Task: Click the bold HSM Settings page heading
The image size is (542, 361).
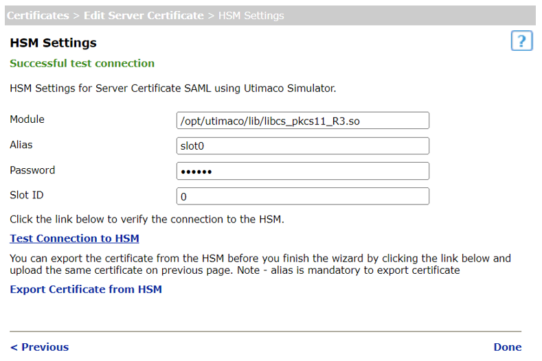Action: [x=53, y=43]
